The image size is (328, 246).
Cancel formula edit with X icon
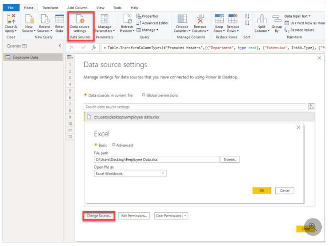72,47
